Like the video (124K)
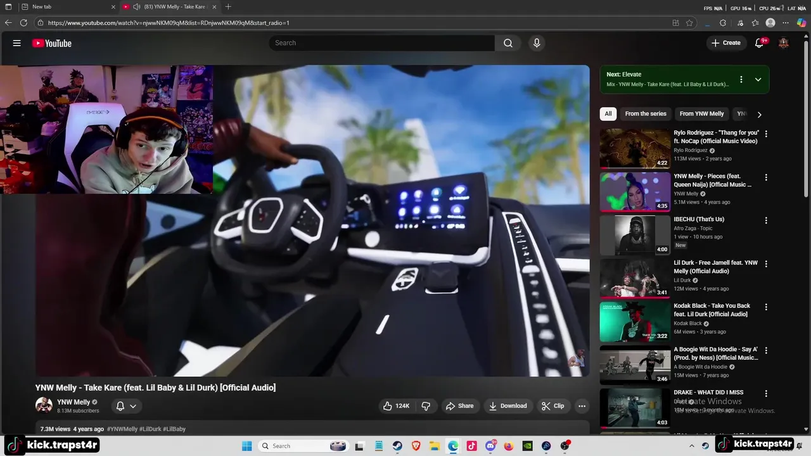Viewport: 811px width, 456px height. tap(396, 406)
